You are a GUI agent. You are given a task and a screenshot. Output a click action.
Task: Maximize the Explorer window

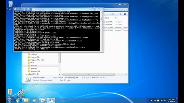(120, 5)
